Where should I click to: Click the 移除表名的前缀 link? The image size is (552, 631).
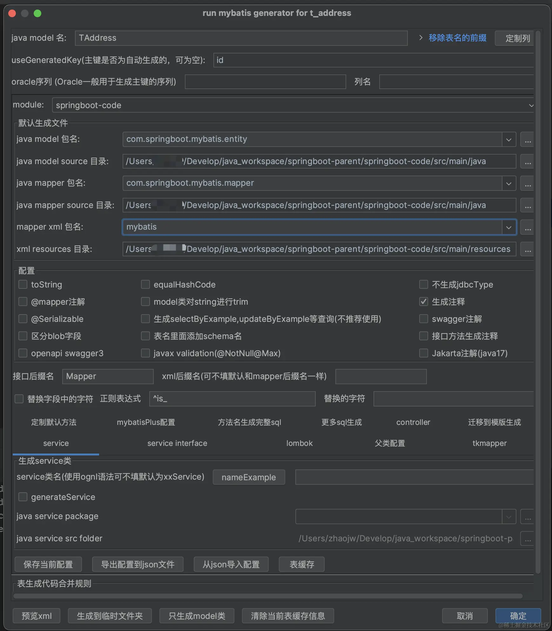pyautogui.click(x=457, y=38)
